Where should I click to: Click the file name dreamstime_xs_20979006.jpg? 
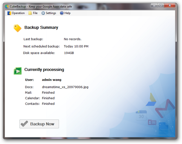(65, 87)
